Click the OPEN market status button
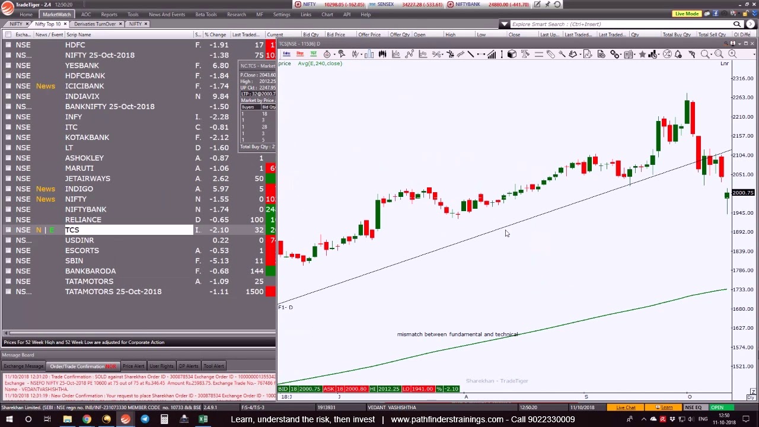 717,407
